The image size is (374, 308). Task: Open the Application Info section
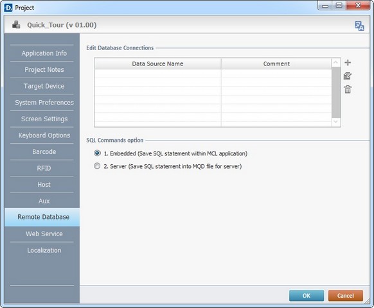pos(44,53)
